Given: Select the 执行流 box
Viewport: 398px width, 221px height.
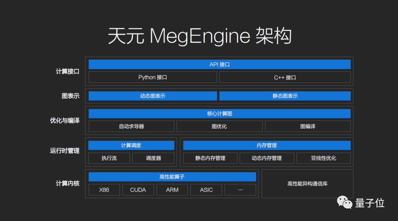Looking at the screenshot, I should tap(109, 158).
